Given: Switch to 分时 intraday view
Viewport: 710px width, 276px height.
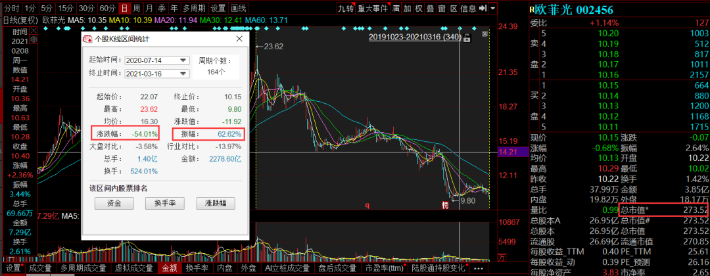Looking at the screenshot, I should (x=11, y=8).
